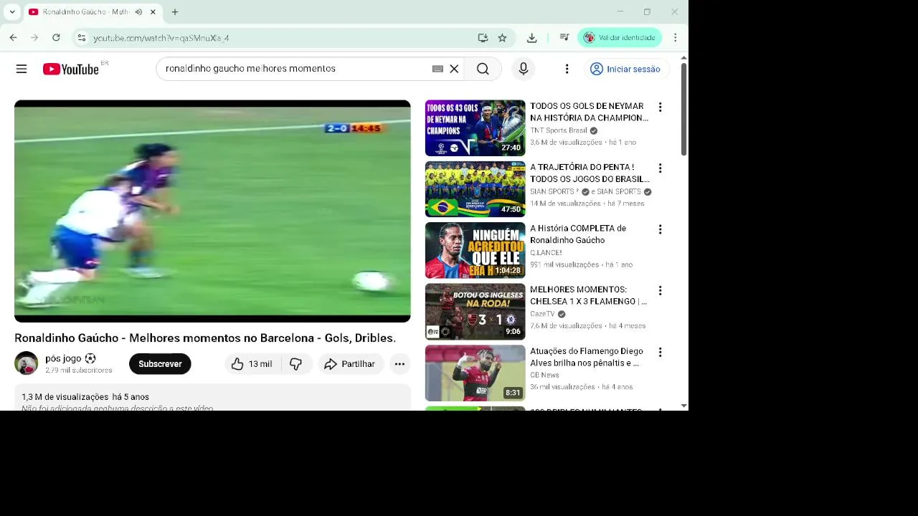This screenshot has width=918, height=516.
Task: Open the on-screen keyboard icon in search box
Action: click(x=437, y=69)
